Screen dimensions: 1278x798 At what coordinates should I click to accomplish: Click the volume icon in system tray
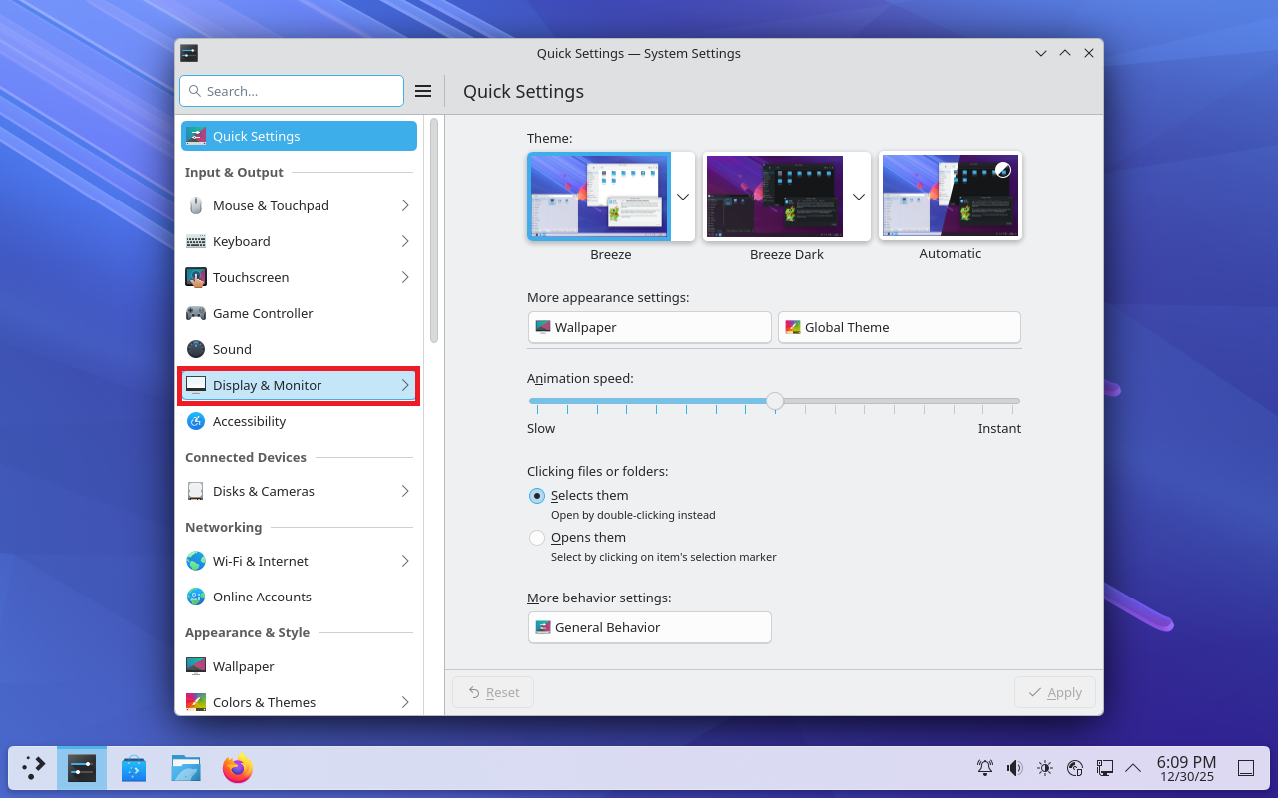coord(1014,768)
